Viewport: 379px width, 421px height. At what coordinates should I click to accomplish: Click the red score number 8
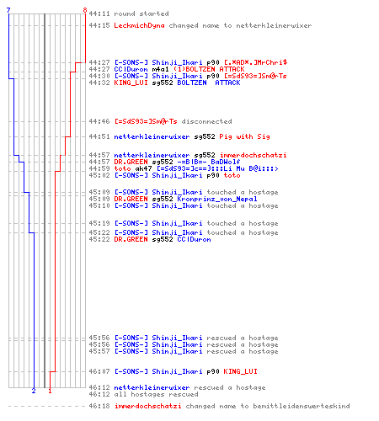click(x=85, y=10)
